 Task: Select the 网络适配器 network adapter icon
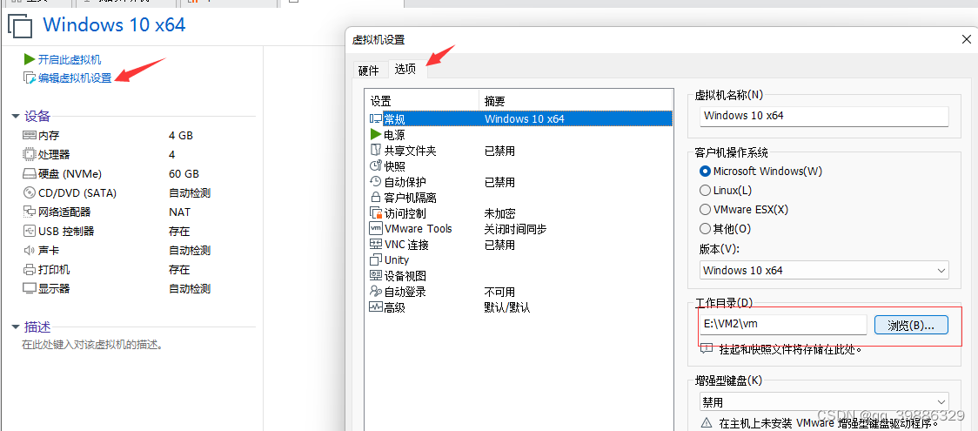tap(30, 212)
